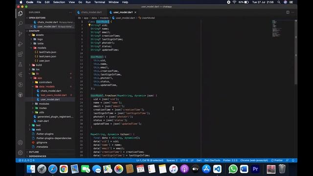313x176 pixels.
Task: Launch Google Chrome from the Dock
Action: pyautogui.click(x=64, y=169)
